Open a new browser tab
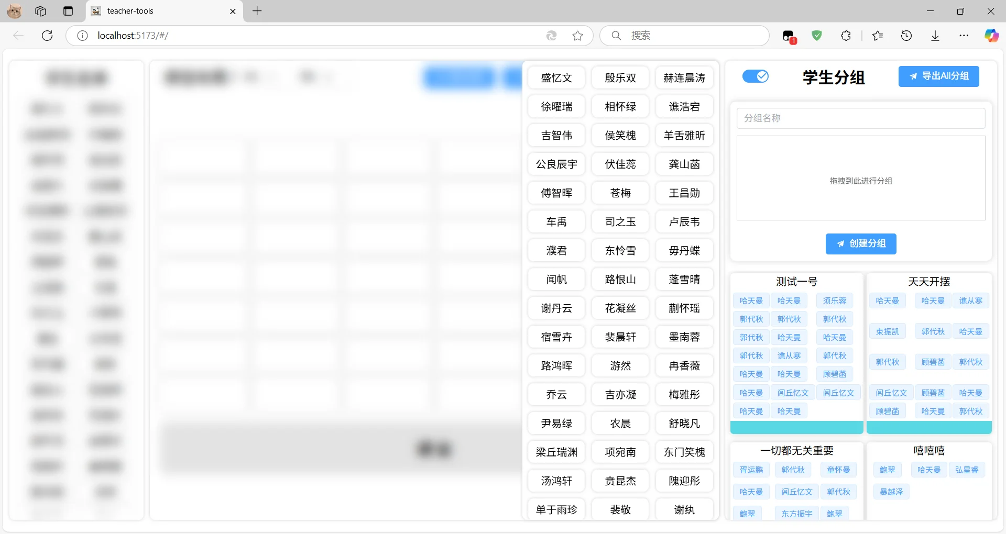The width and height of the screenshot is (1006, 534). (257, 11)
